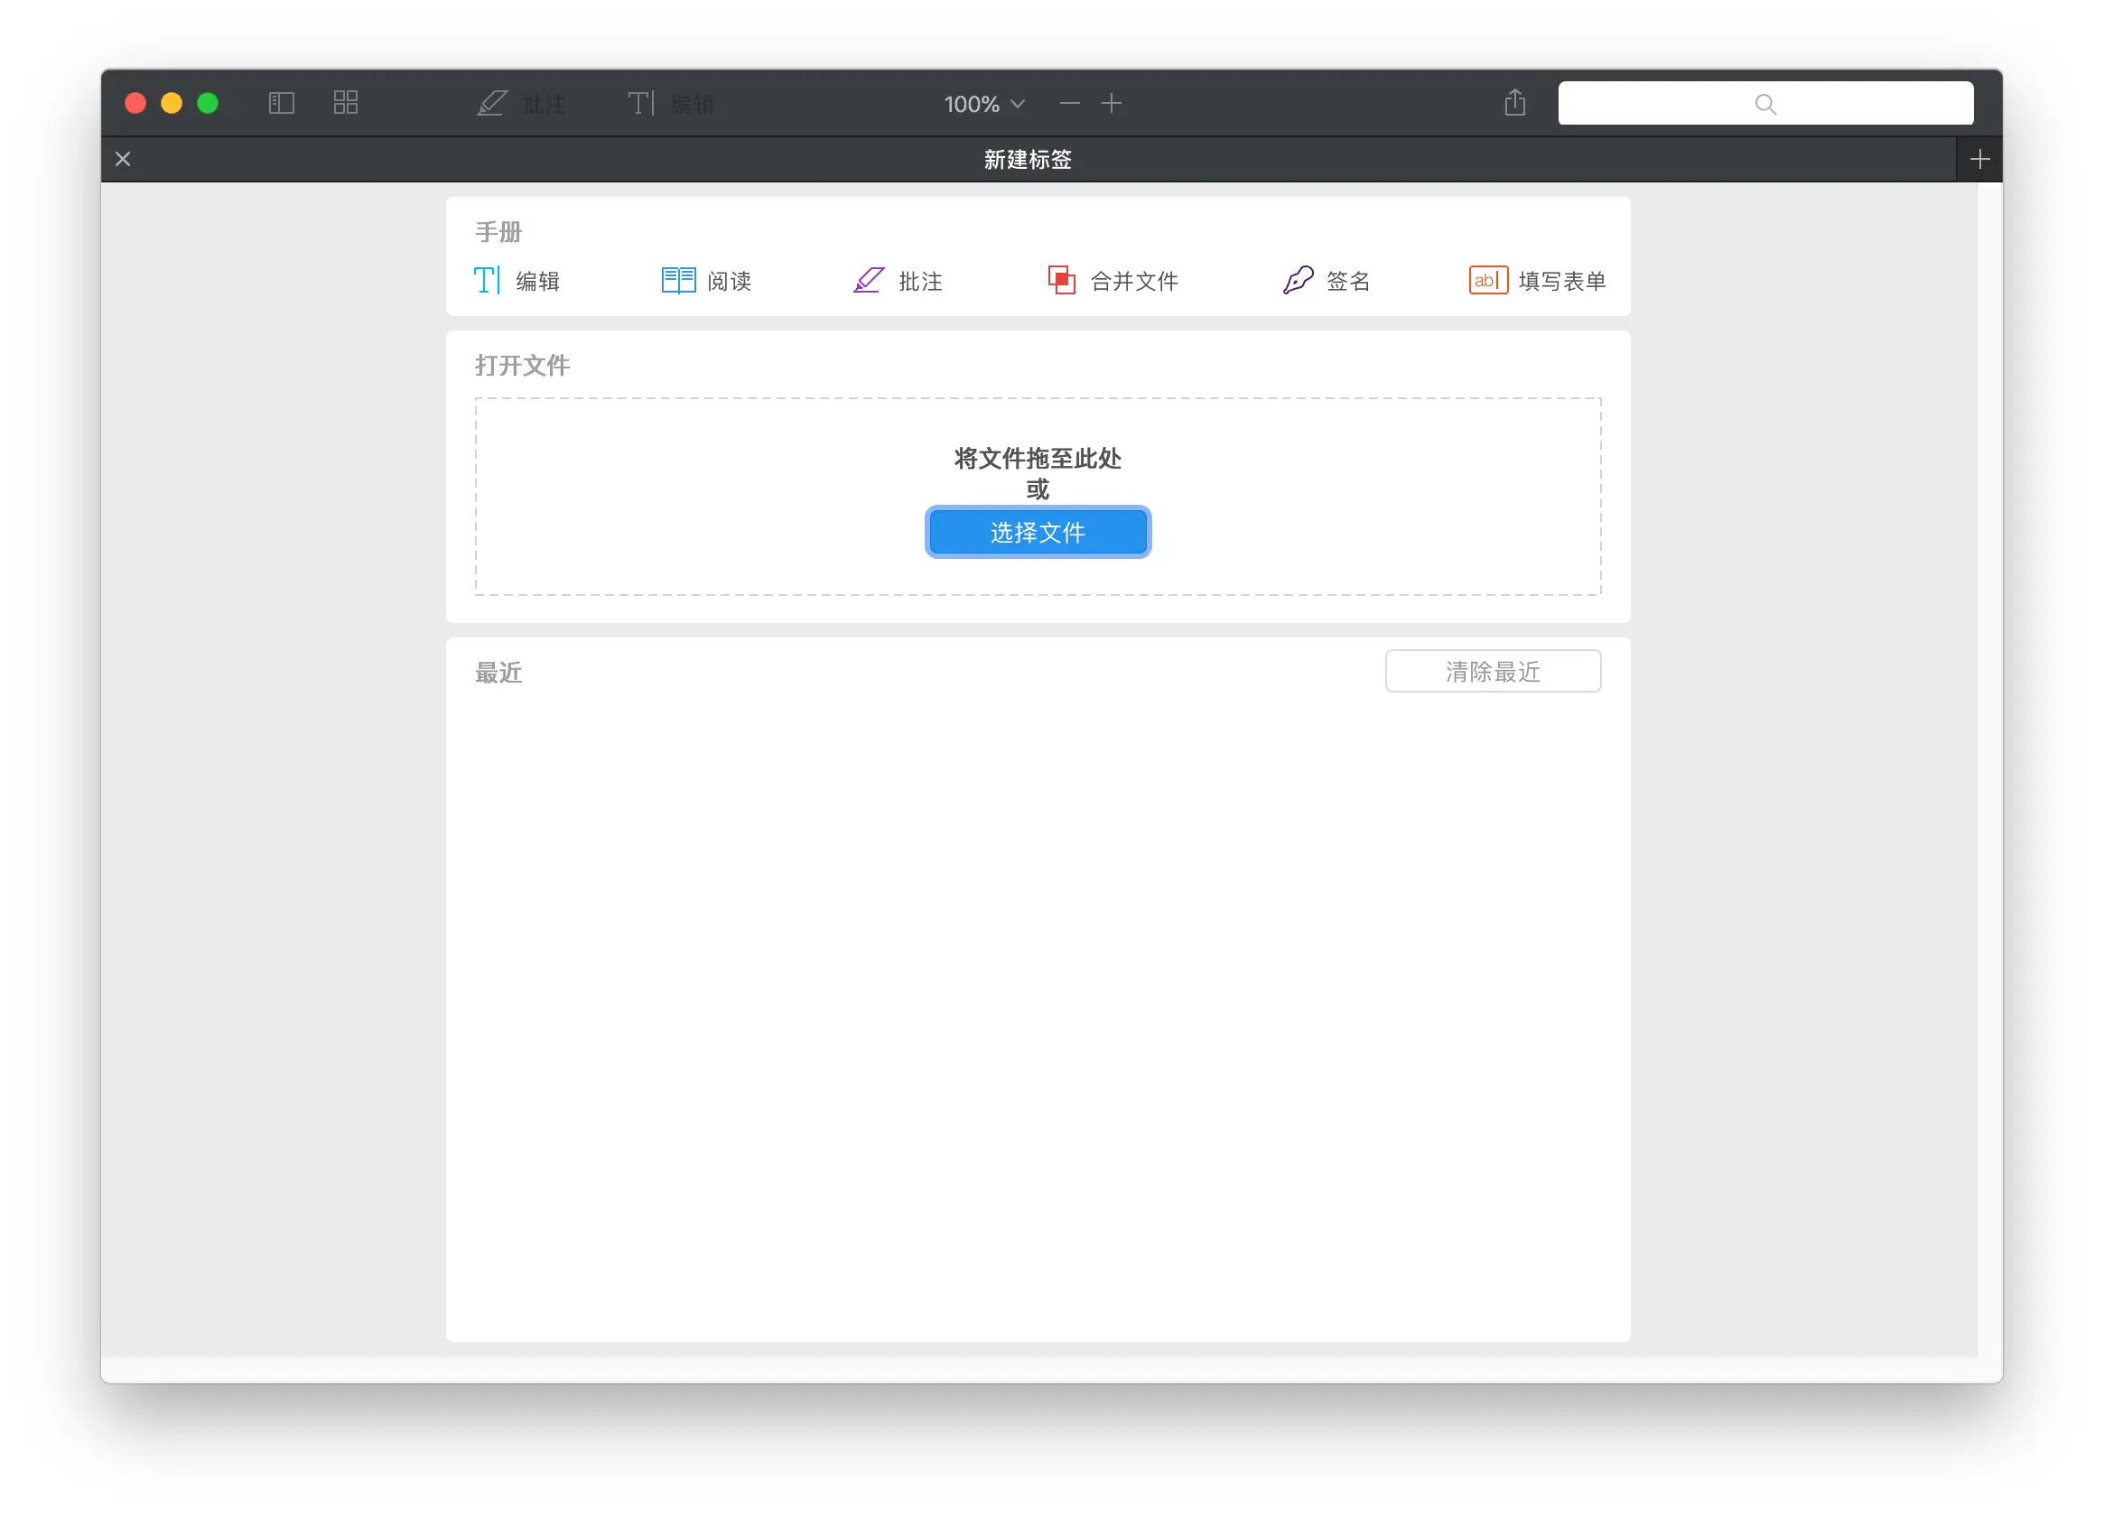Open the thumbnail grid view icon
The image size is (2104, 1517).
coord(345,103)
